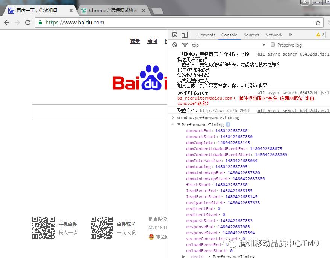The height and width of the screenshot is (258, 330).
Task: Click the responseStart row
Action: (220, 233)
